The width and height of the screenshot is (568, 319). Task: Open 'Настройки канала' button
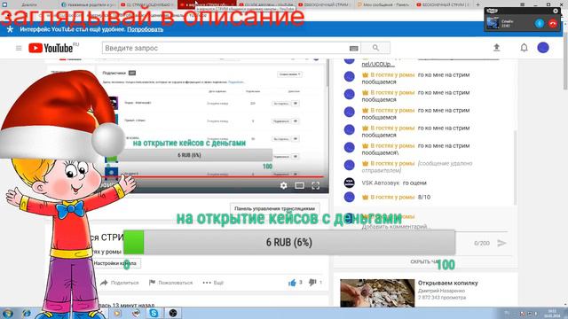tap(115, 263)
